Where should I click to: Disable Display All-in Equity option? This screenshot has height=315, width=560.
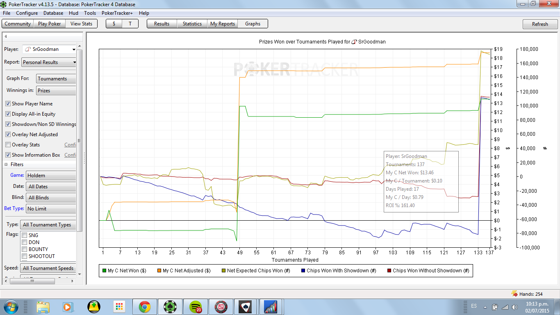point(8,114)
